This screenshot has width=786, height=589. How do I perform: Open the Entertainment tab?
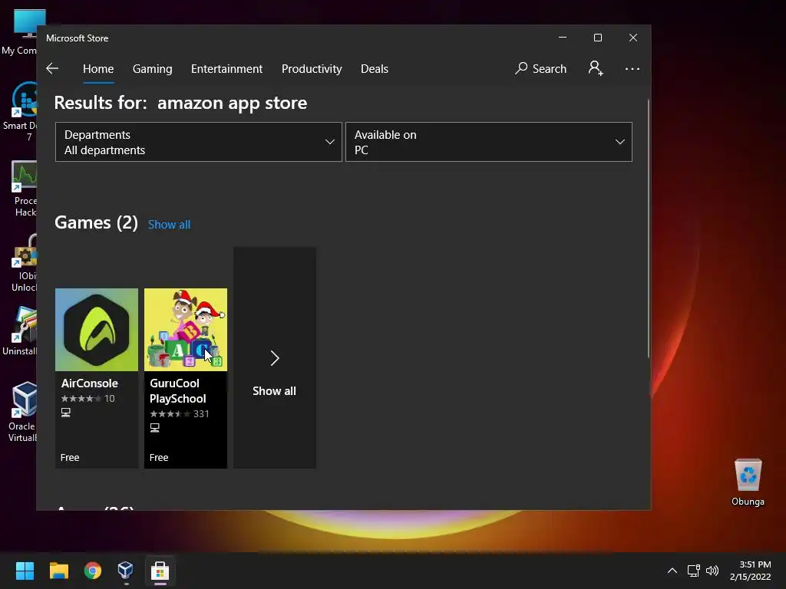(226, 68)
